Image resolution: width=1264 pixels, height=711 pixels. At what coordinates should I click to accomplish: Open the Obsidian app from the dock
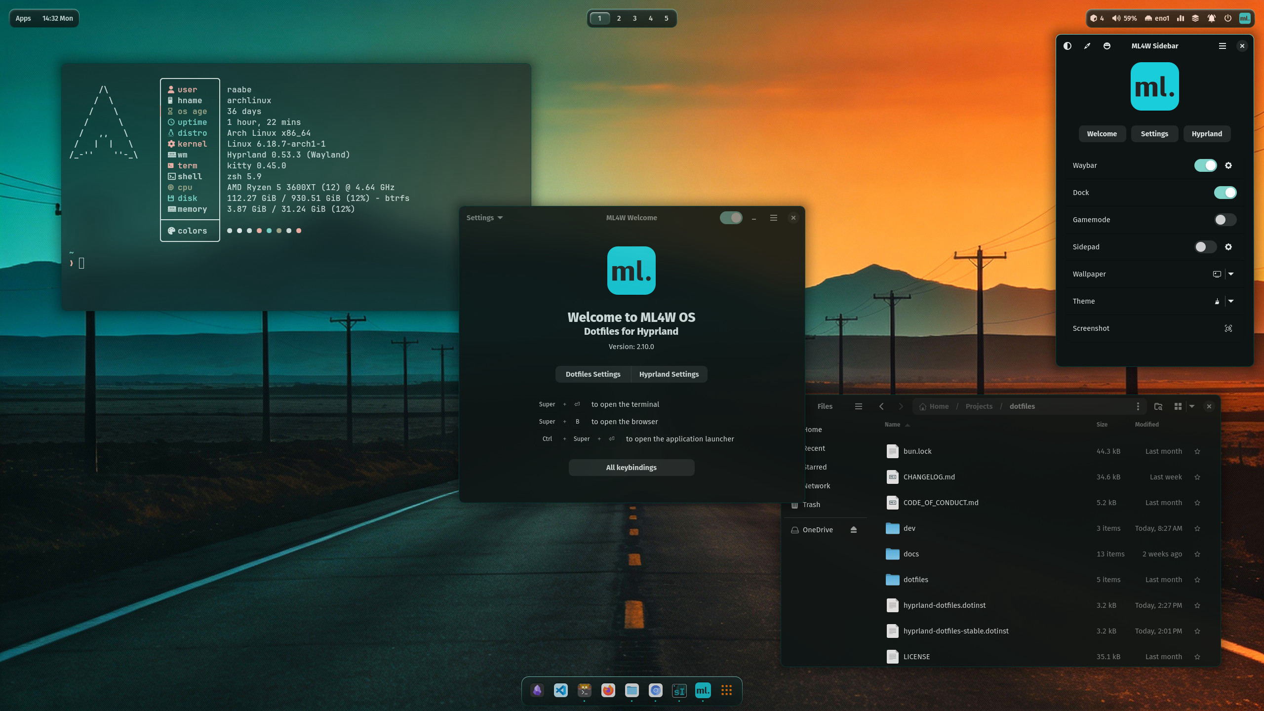point(537,691)
